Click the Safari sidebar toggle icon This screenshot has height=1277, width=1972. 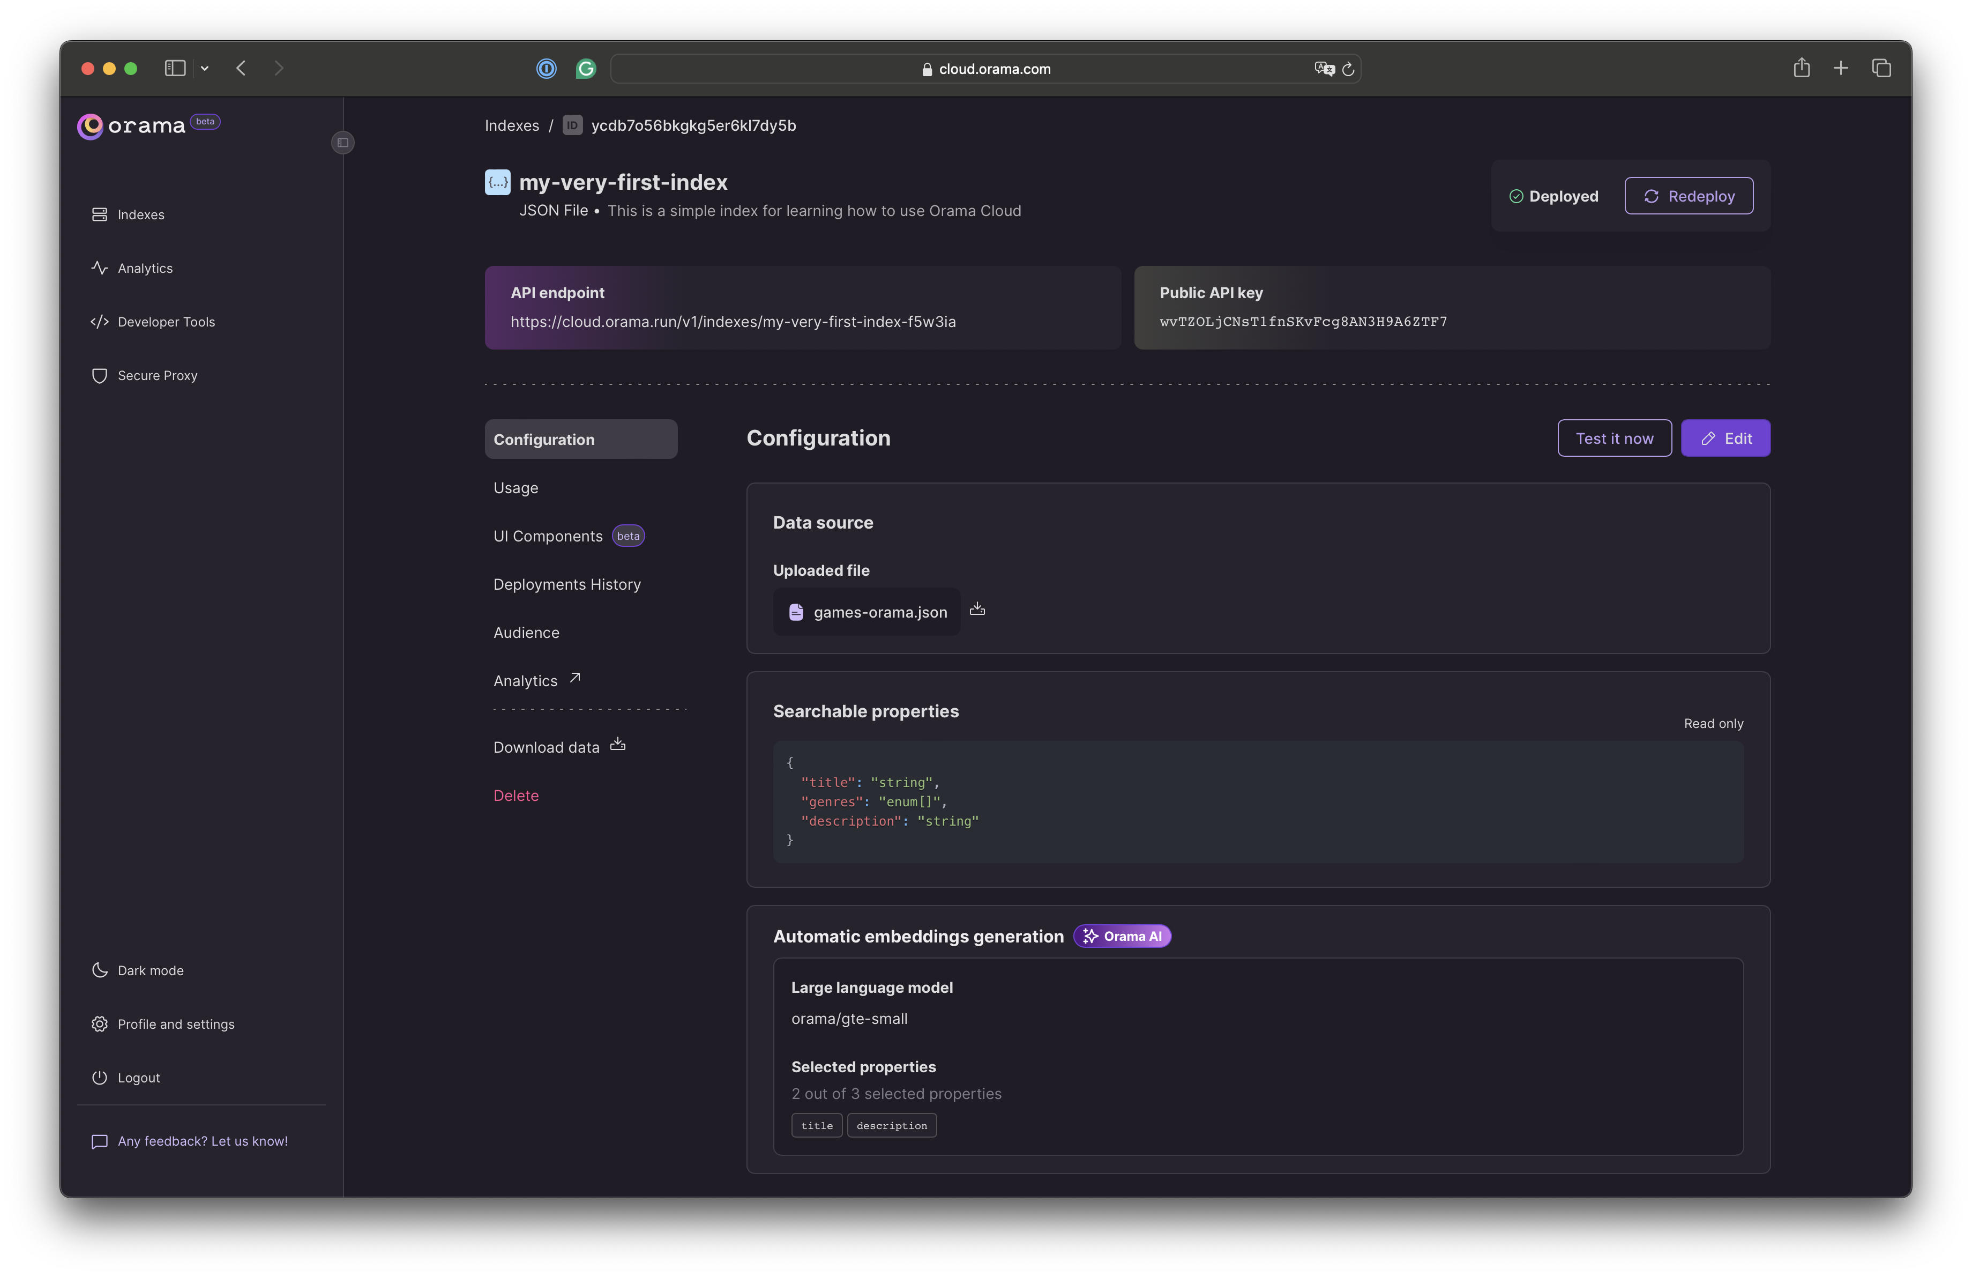pyautogui.click(x=175, y=68)
